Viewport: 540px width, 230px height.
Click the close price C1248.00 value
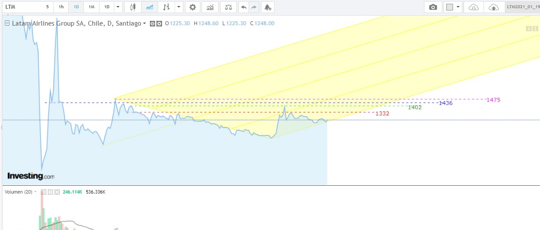click(x=262, y=23)
